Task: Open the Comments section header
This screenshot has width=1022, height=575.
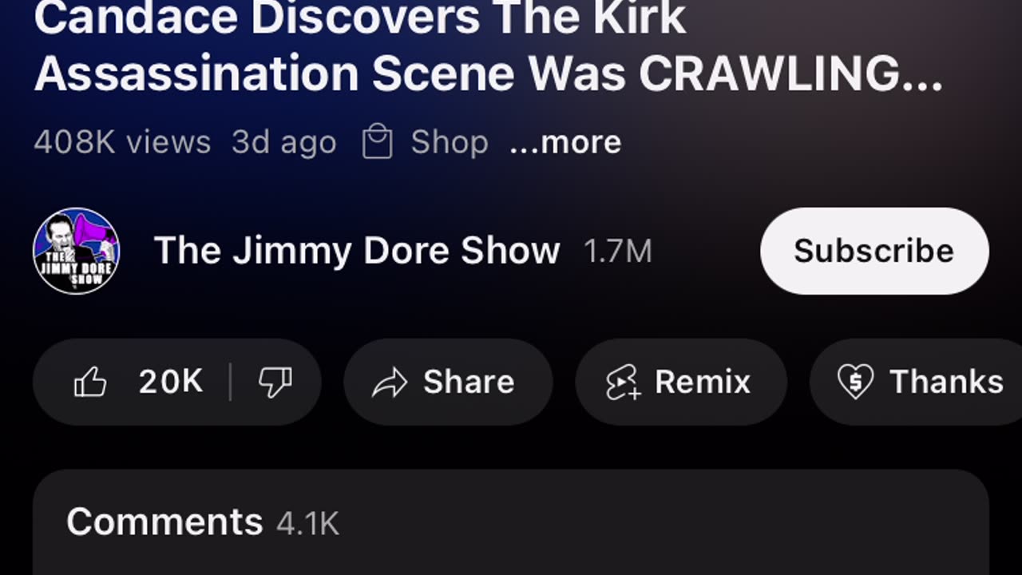Action: tap(164, 522)
